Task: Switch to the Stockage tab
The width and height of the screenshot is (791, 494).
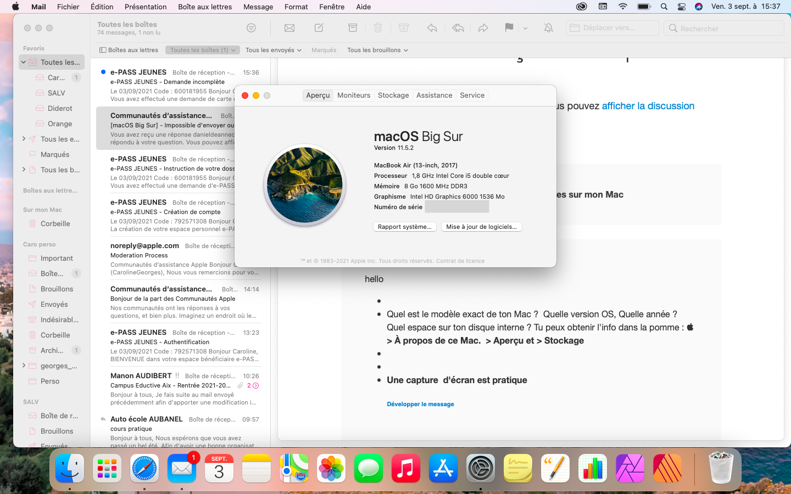Action: point(393,96)
